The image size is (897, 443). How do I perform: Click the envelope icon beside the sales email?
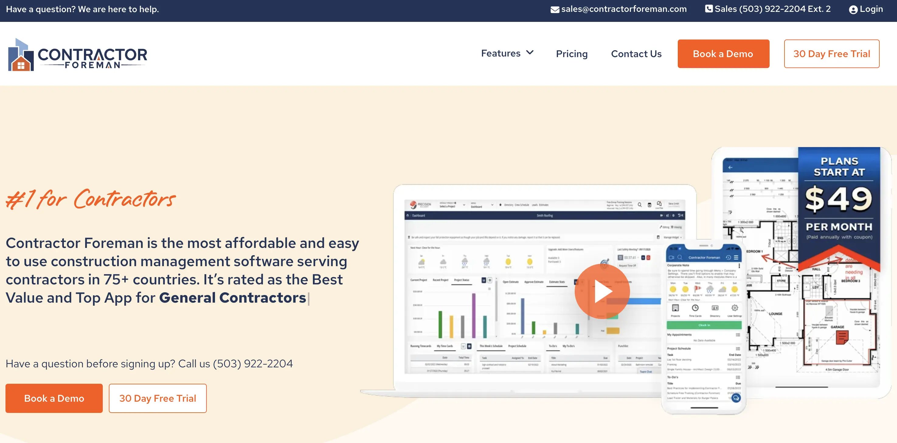point(555,9)
